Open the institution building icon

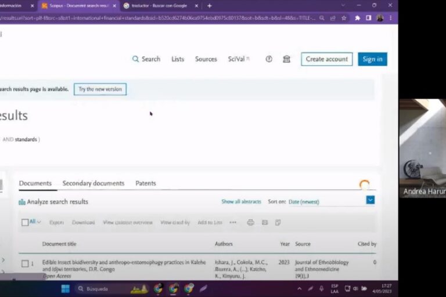286,59
